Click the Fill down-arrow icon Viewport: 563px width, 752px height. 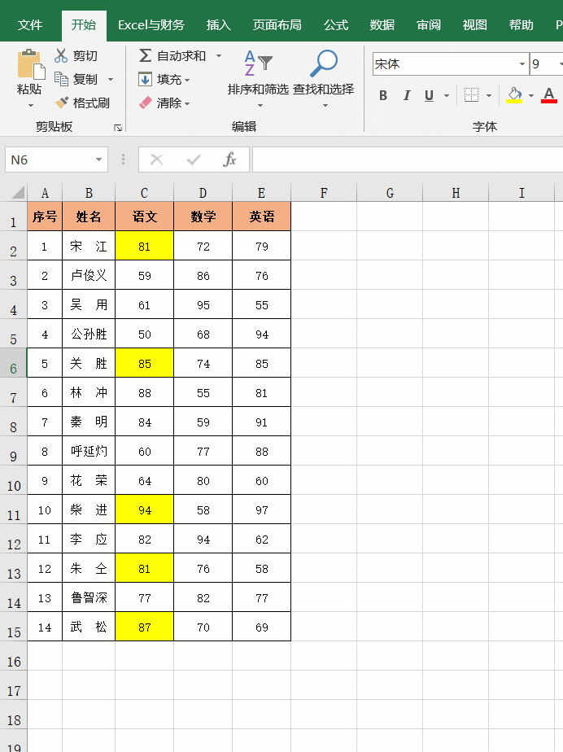(145, 79)
